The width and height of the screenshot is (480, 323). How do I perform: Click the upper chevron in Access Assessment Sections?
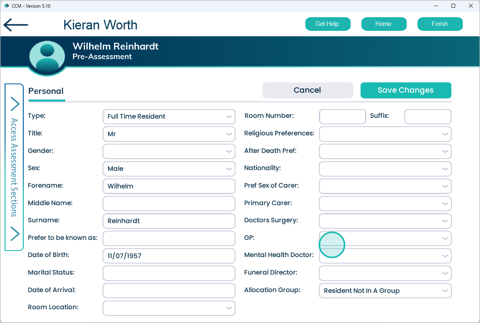(x=14, y=103)
